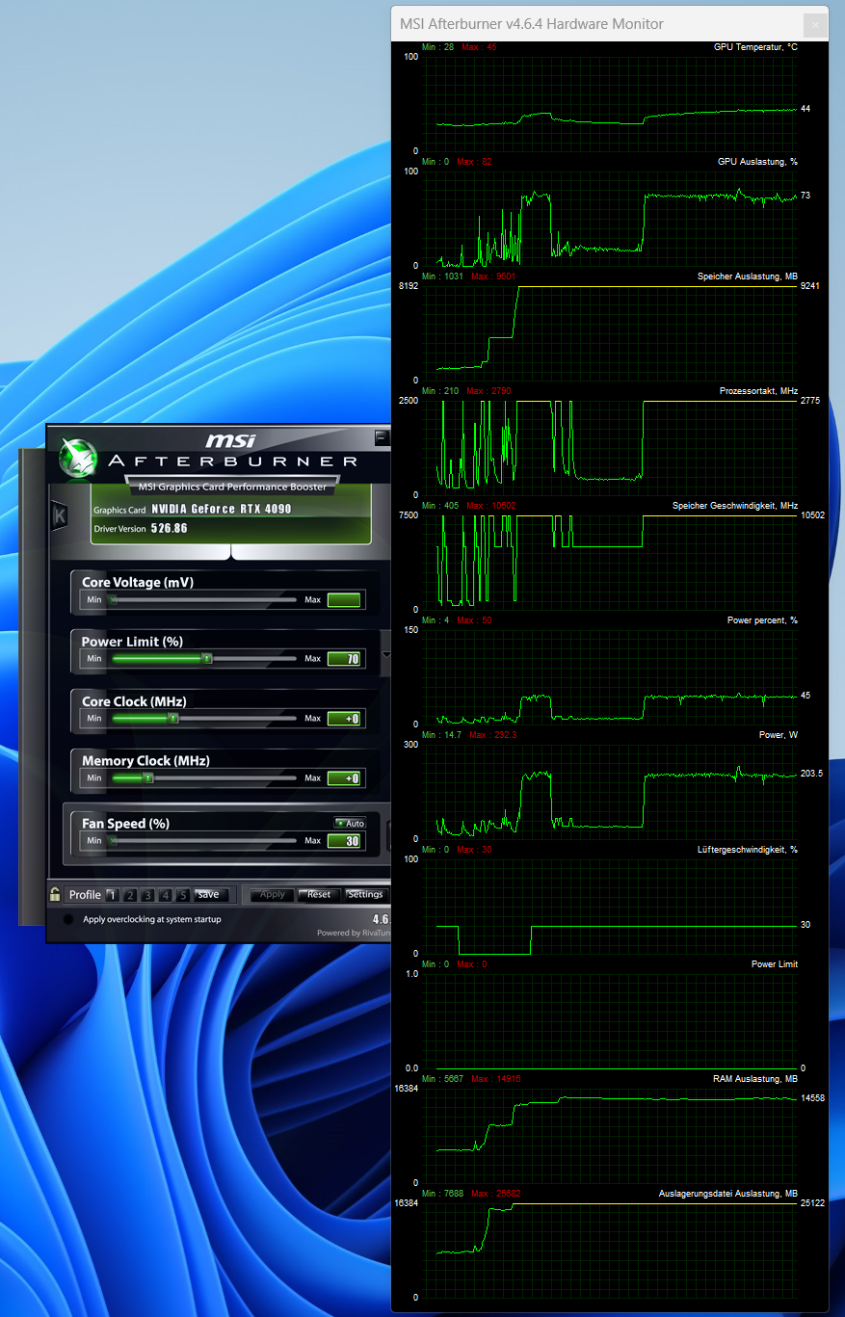The height and width of the screenshot is (1317, 845).
Task: Minimize the MSI Afterburner main window
Action: [381, 436]
